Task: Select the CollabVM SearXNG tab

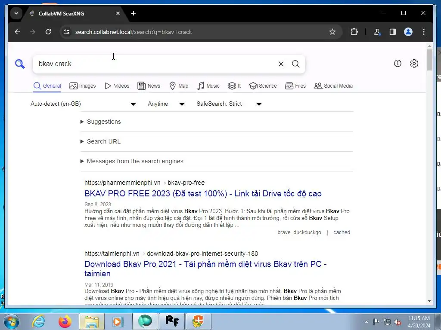Action: [74, 13]
